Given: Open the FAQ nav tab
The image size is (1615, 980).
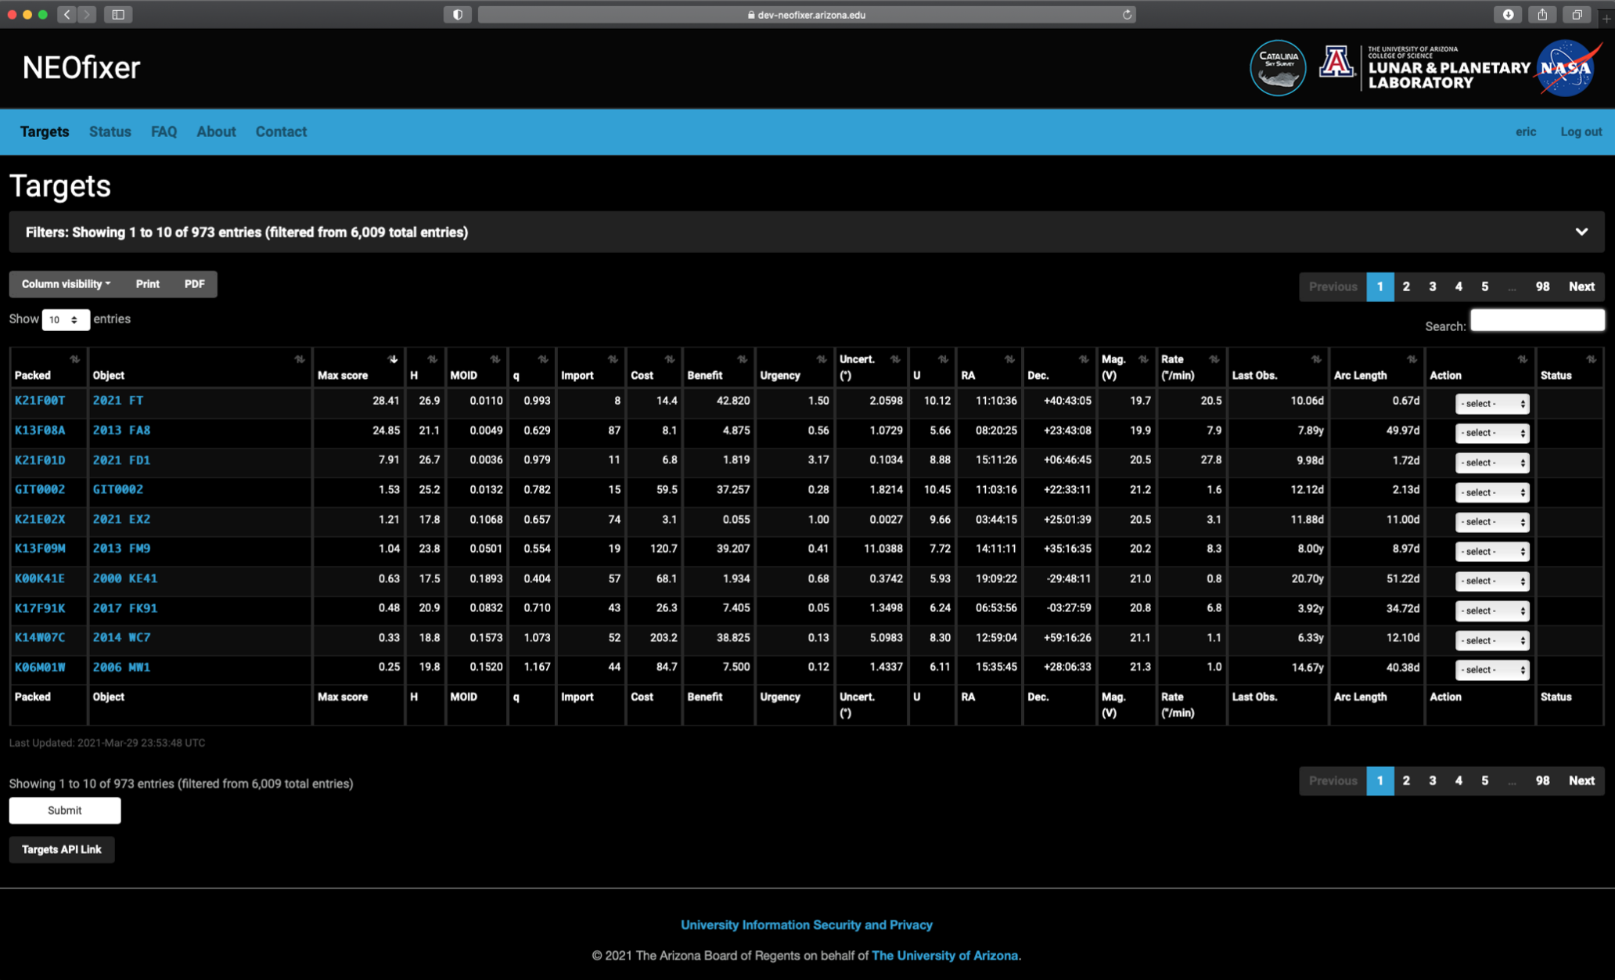Looking at the screenshot, I should click(x=164, y=132).
